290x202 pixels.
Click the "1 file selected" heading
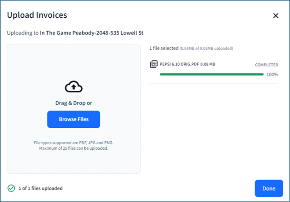[164, 48]
